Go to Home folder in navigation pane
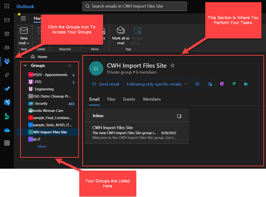 (39, 57)
